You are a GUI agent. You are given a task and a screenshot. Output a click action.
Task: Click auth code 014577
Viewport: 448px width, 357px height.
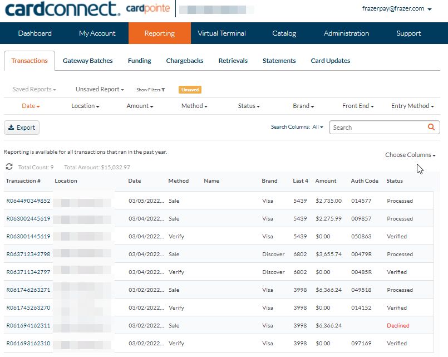pyautogui.click(x=361, y=200)
